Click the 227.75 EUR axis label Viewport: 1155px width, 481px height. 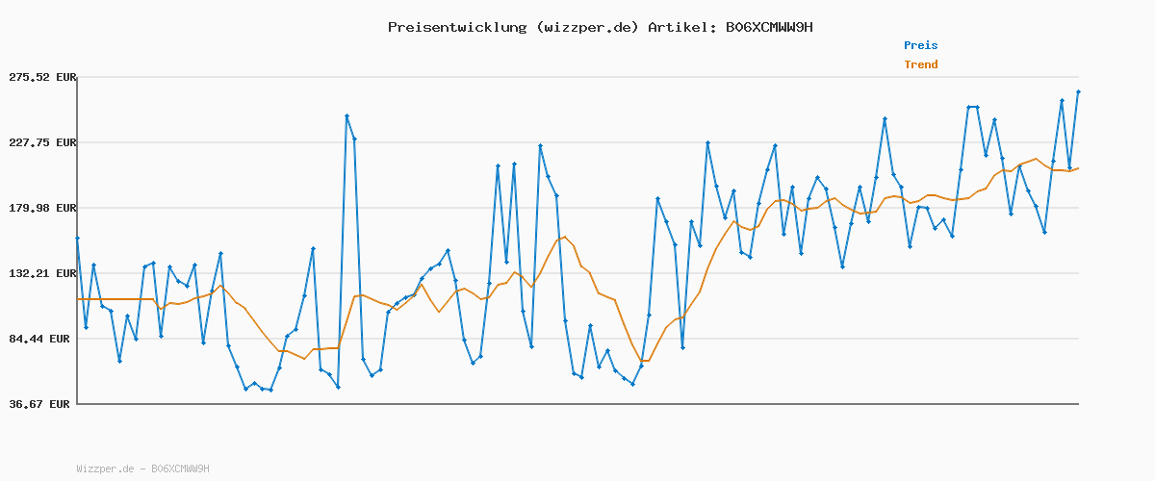(41, 142)
